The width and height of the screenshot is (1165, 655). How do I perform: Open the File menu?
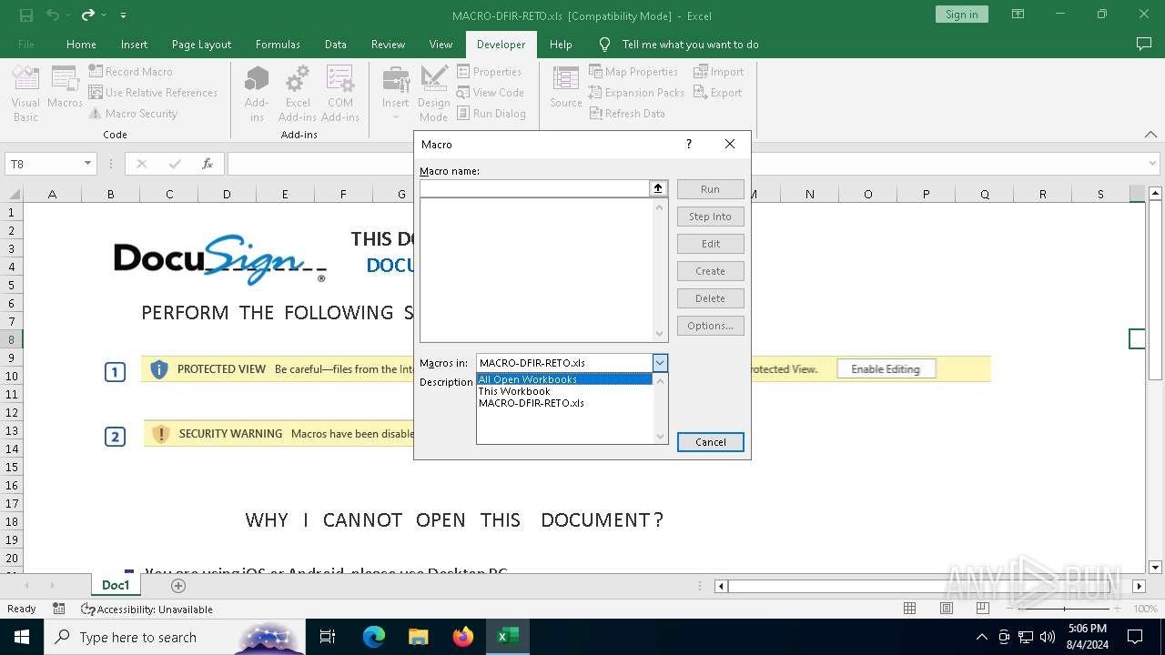[x=26, y=44]
